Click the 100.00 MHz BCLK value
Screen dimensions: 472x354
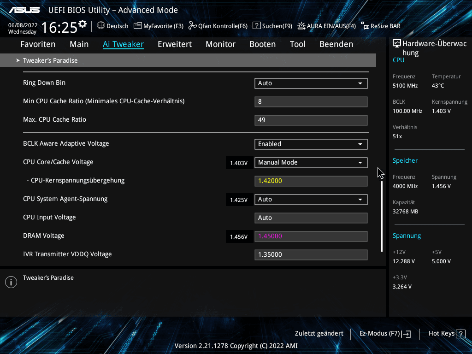[407, 111]
